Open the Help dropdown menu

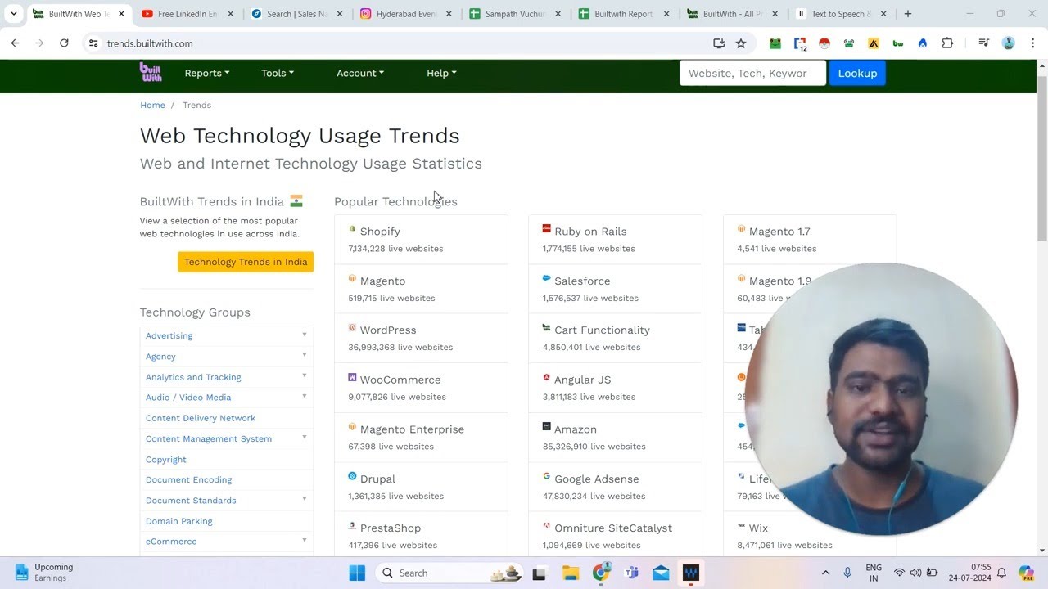tap(441, 73)
